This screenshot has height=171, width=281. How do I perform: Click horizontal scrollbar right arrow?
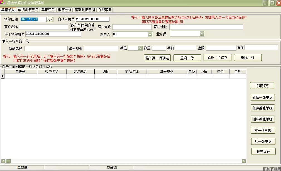(x=244, y=161)
